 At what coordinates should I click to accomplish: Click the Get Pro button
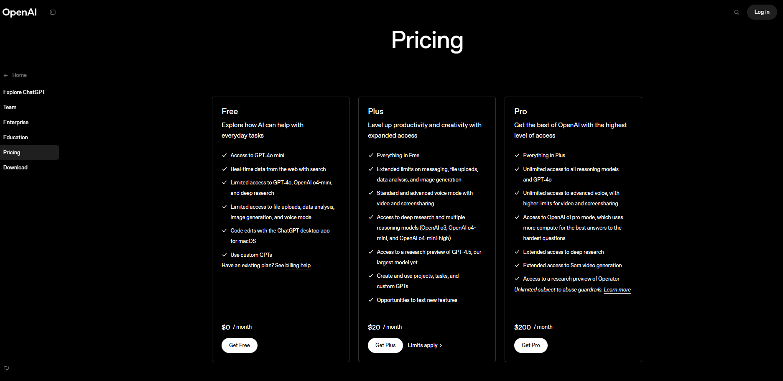[x=531, y=345]
